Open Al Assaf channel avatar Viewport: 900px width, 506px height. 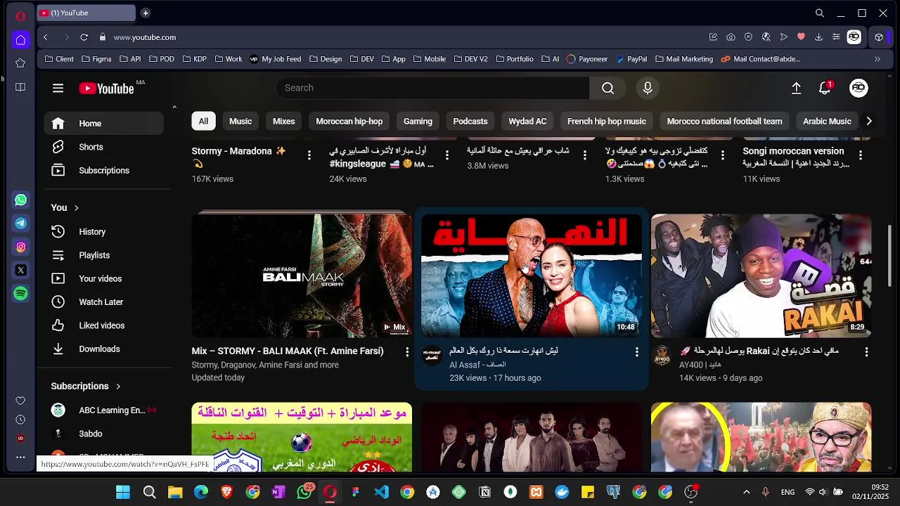click(431, 355)
